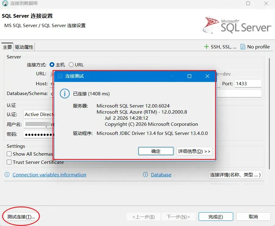Select the URL connection radio button
The width and height of the screenshot is (275, 226).
[x=71, y=65]
